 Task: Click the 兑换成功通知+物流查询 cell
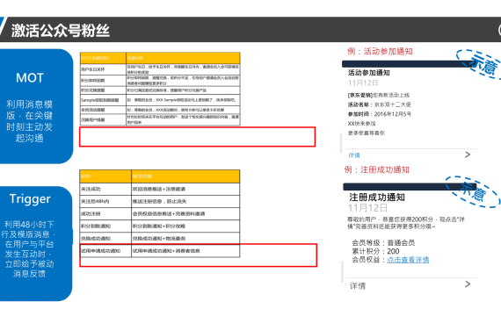coord(185,239)
